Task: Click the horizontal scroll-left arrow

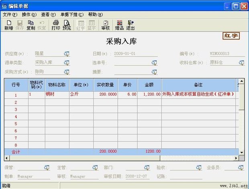Action: (7, 158)
